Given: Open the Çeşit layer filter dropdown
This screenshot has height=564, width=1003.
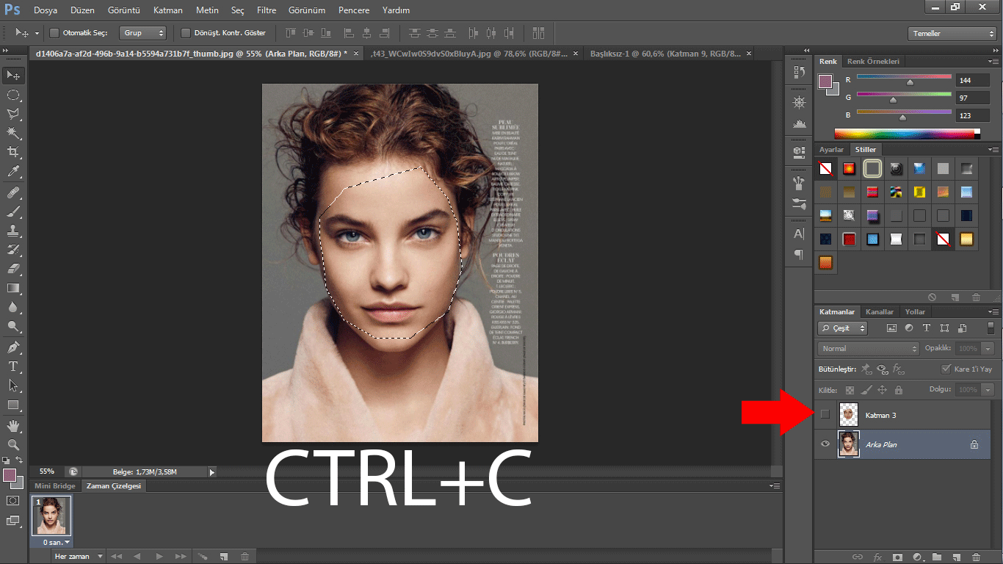Looking at the screenshot, I should [843, 328].
